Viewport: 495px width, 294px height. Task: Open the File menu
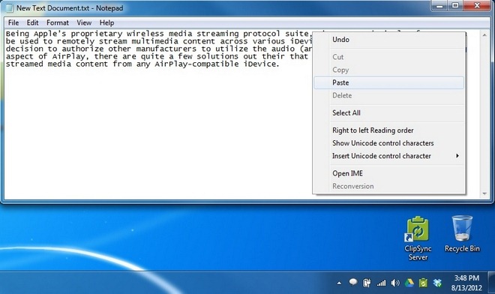(13, 22)
